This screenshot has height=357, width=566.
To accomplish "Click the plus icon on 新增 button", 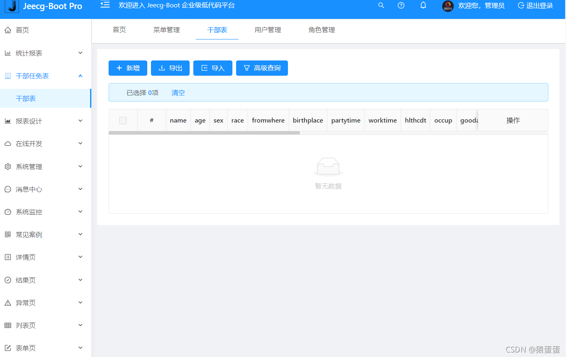I will pos(119,68).
